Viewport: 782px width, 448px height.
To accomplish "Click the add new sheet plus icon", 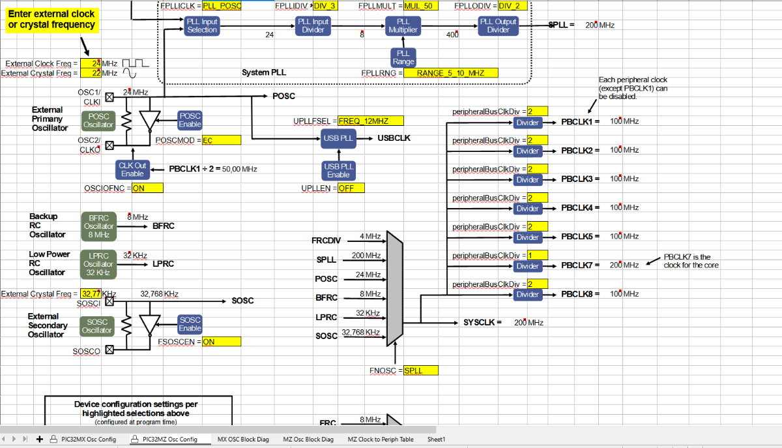I will 40,439.
